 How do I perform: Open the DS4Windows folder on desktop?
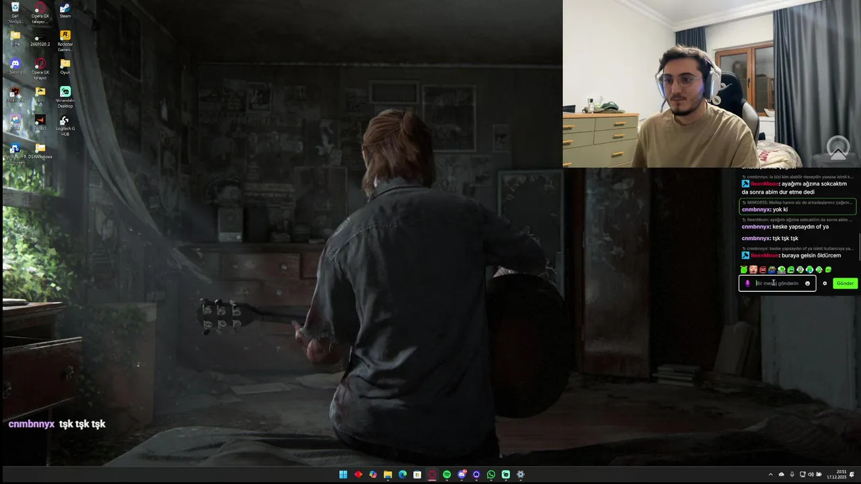click(x=40, y=151)
